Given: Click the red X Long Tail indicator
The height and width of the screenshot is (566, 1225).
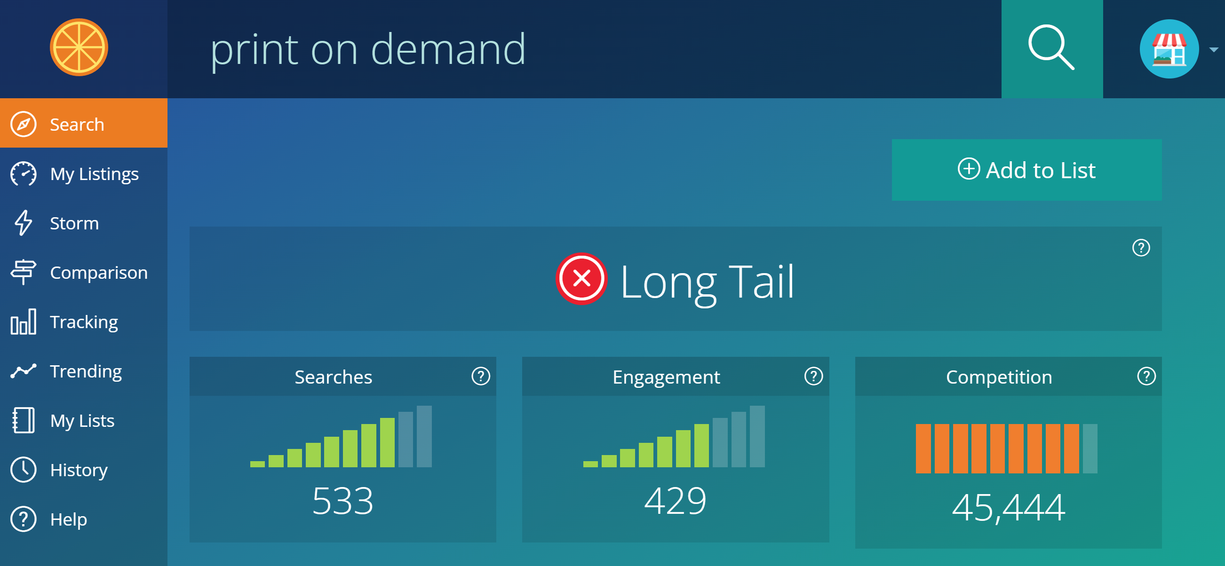Looking at the screenshot, I should point(581,278).
